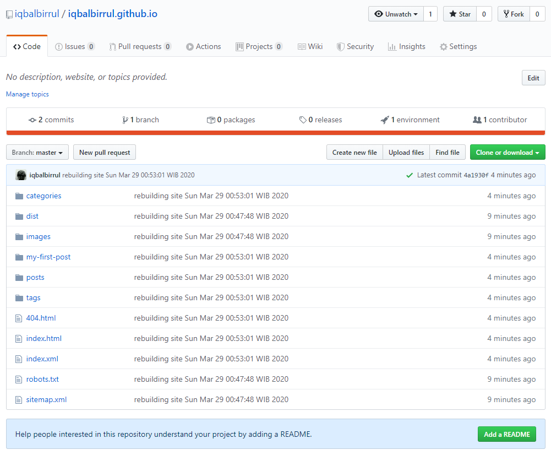551x455 pixels.
Task: Click the contributors people icon
Action: [477, 120]
